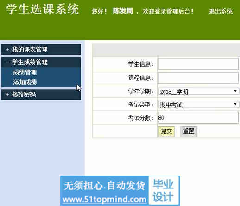The image size is (240, 206).
Task: Click the 考试分数 field containing 80
Action: click(198, 118)
